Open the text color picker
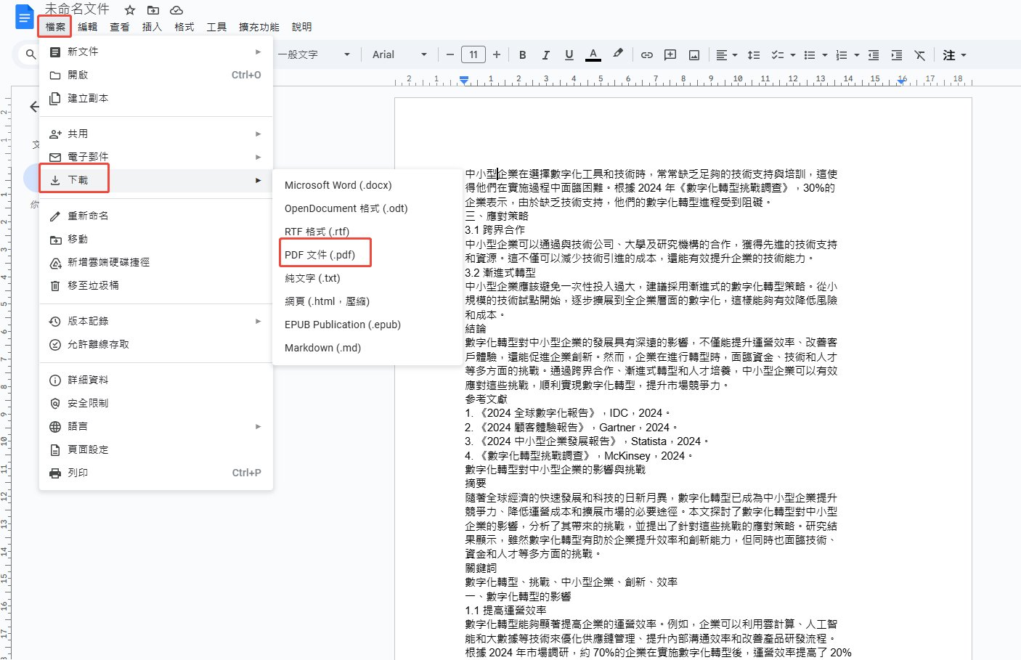1021x660 pixels. coord(593,55)
